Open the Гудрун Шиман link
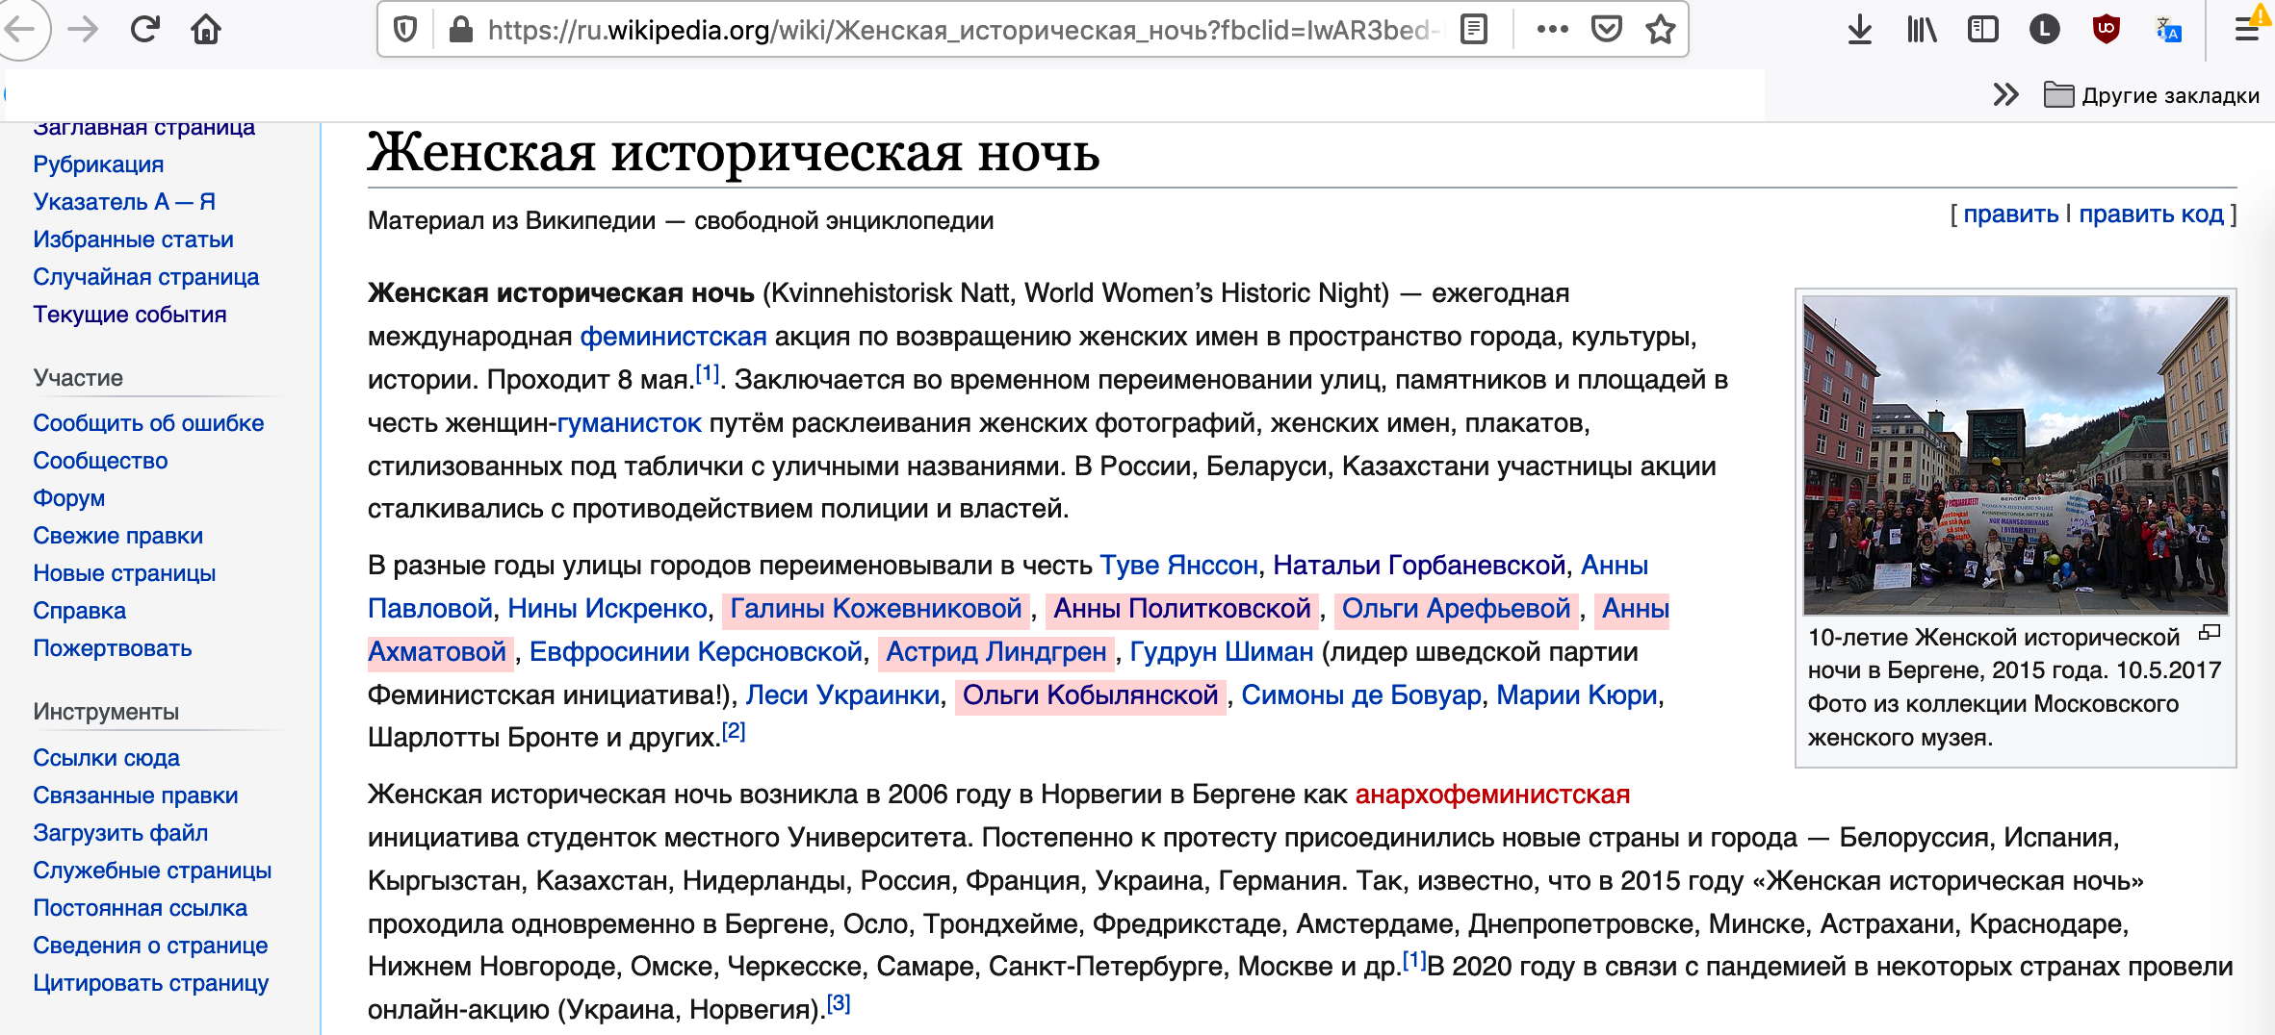This screenshot has width=2275, height=1035. point(1222,652)
